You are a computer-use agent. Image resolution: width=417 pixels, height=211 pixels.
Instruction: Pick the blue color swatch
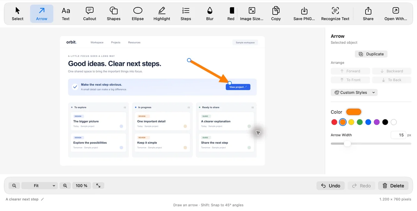[x=368, y=122]
